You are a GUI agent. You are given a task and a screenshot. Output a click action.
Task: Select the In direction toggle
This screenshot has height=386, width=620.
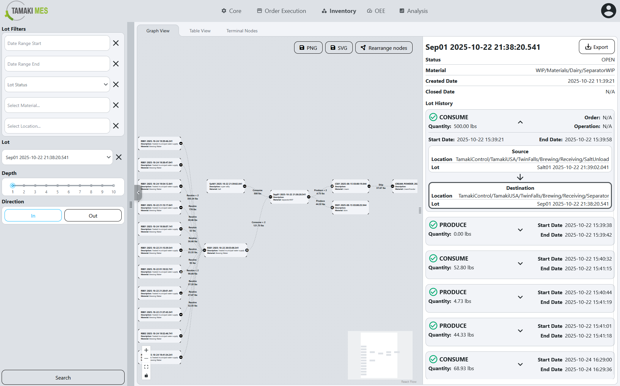(33, 216)
